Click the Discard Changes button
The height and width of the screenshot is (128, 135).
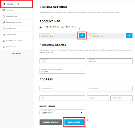[51, 122]
